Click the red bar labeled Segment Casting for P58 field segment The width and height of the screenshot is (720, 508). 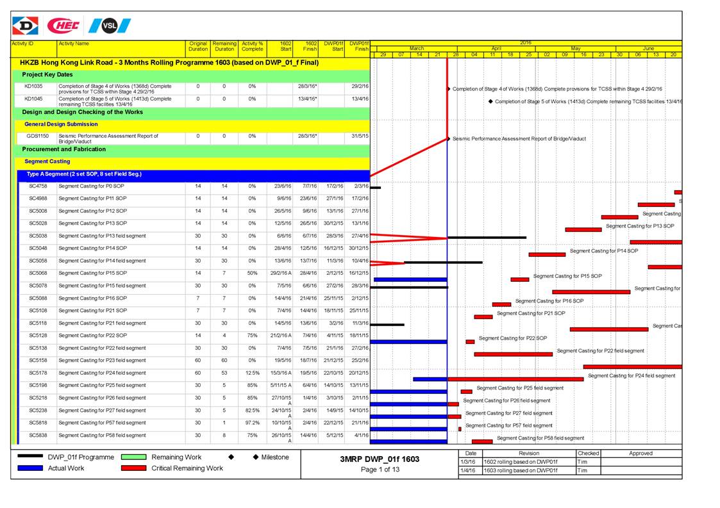point(482,441)
